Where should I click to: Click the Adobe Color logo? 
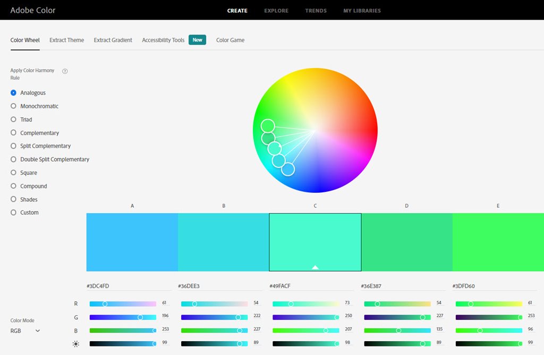(x=33, y=10)
